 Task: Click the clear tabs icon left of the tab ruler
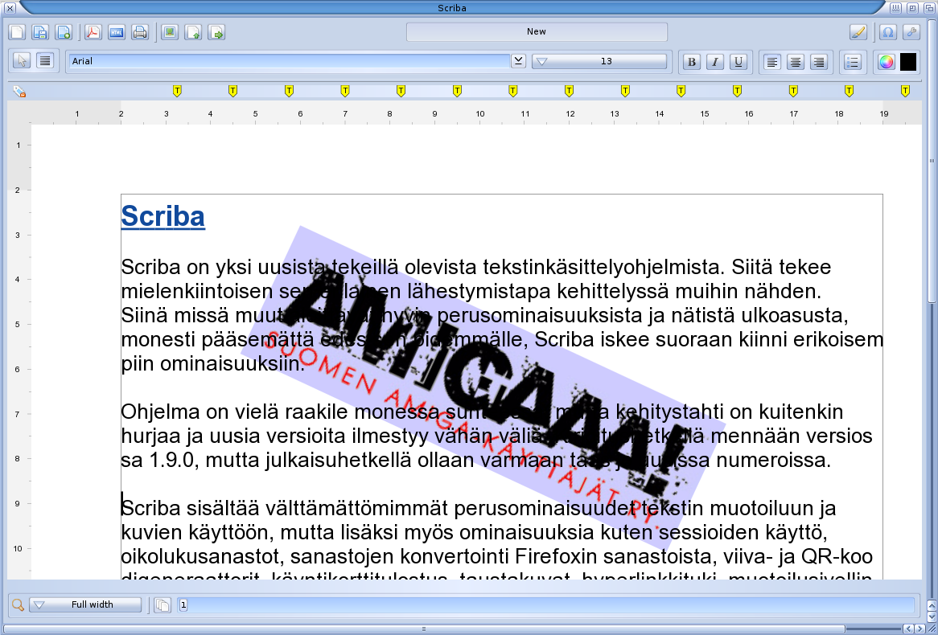pyautogui.click(x=19, y=92)
